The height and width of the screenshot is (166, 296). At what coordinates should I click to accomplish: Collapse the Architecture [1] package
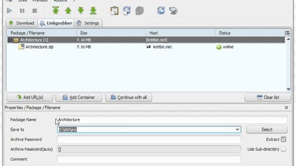10,40
